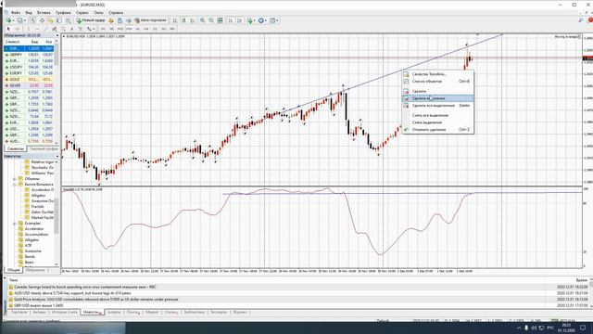
Task: Select the text tool A
Action: tap(72, 29)
